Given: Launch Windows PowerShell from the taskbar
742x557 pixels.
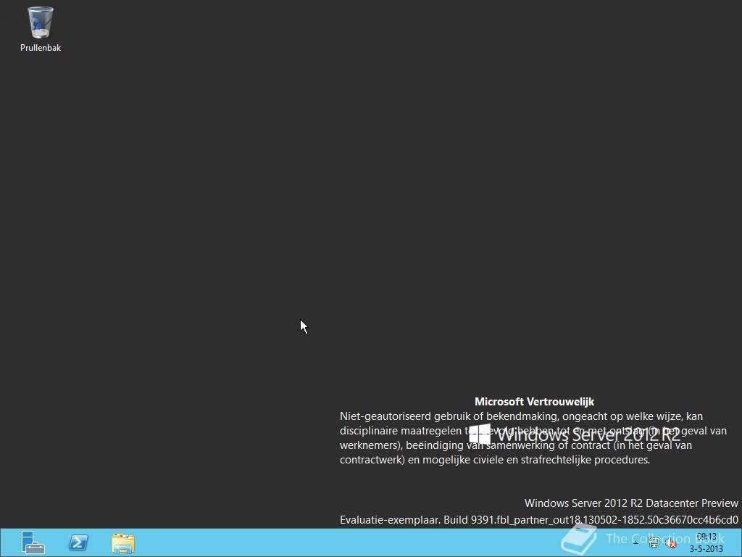Looking at the screenshot, I should point(78,542).
